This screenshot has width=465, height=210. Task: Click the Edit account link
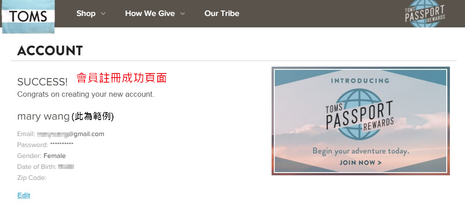(x=24, y=195)
